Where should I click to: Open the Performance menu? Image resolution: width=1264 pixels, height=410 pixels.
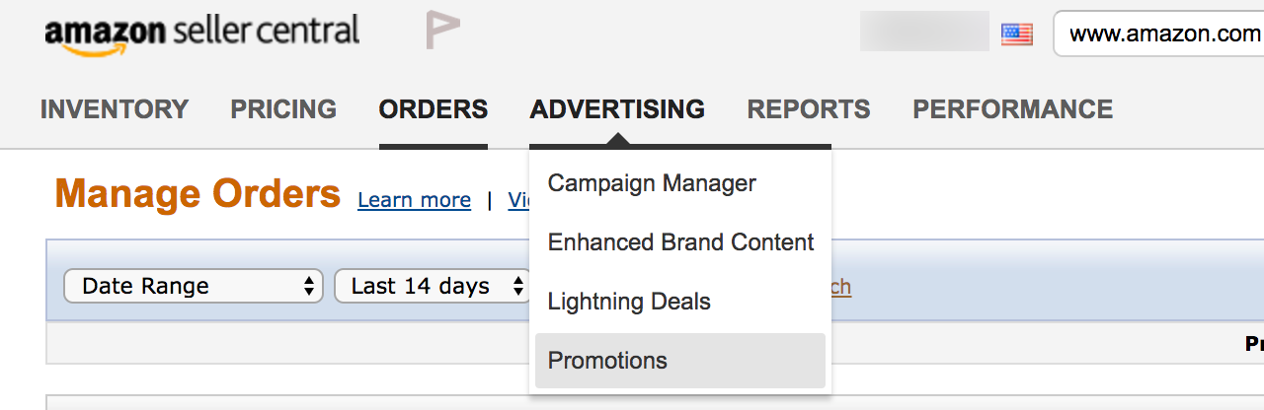point(1013,108)
